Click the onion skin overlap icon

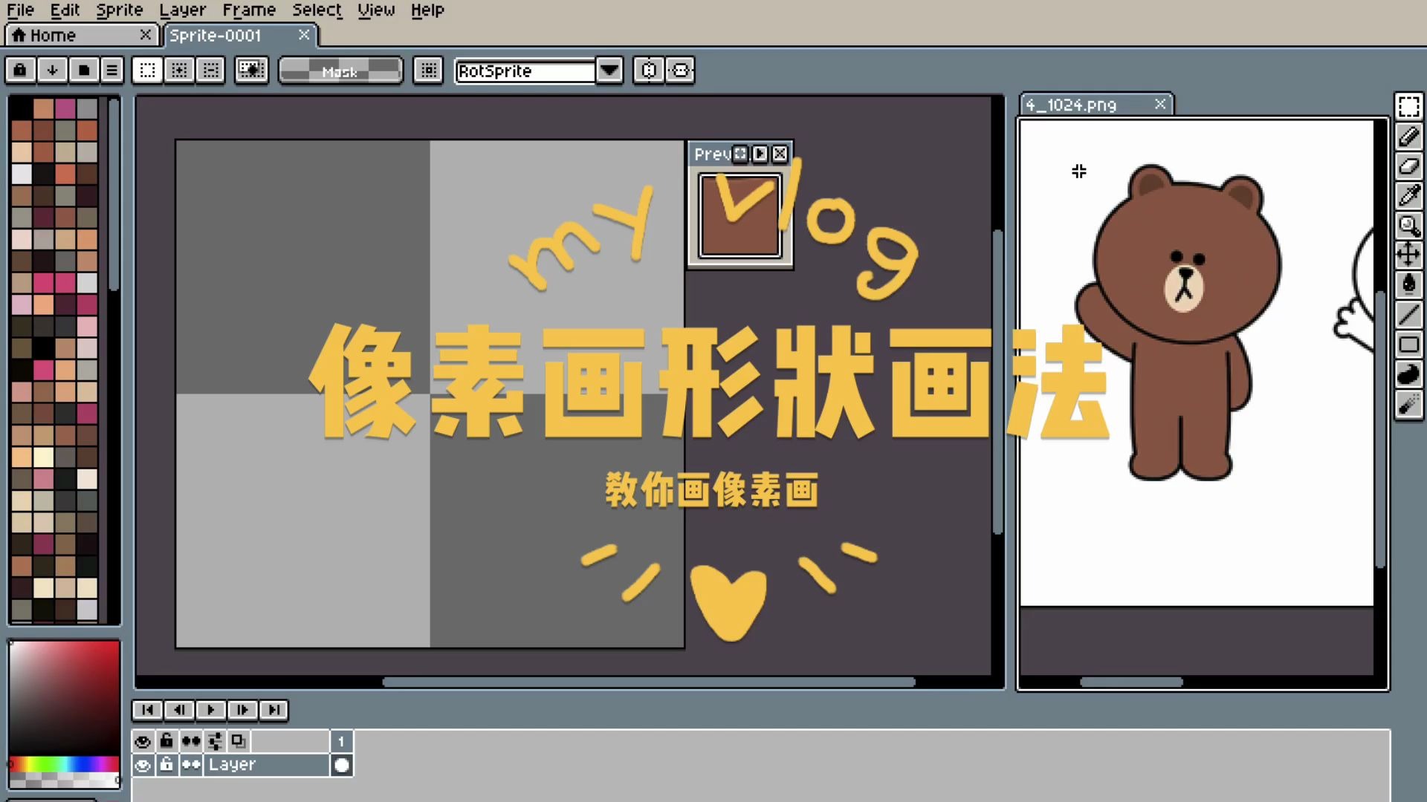[x=239, y=741]
